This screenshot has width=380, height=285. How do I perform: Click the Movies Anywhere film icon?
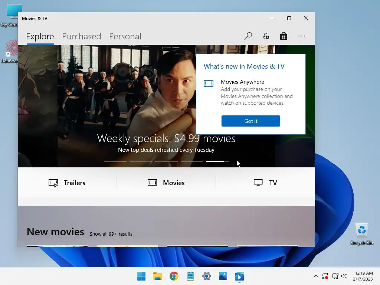(209, 83)
